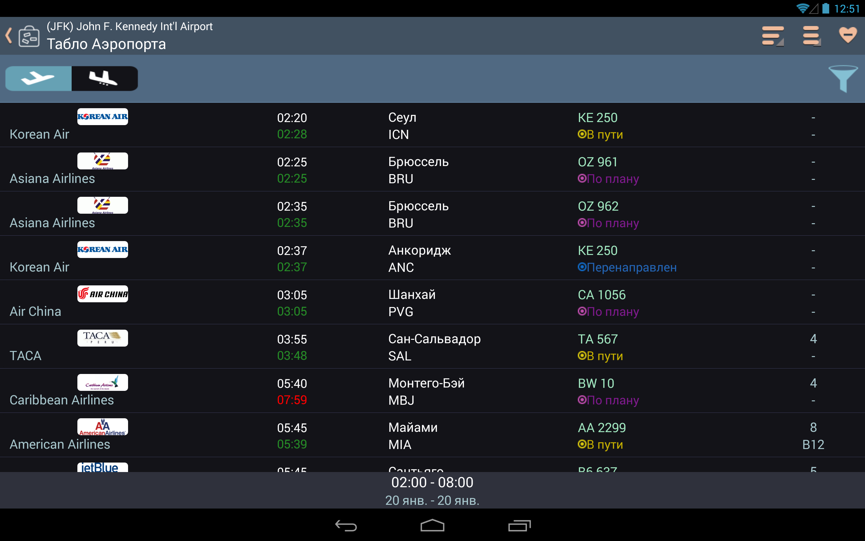Tap Korean Air logo for Seoul flight

pyautogui.click(x=103, y=117)
